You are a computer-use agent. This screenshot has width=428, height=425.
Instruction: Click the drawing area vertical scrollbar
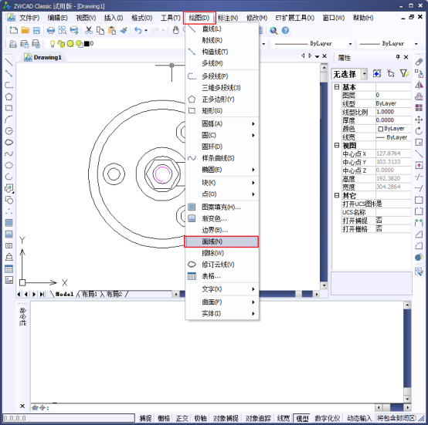(x=324, y=177)
